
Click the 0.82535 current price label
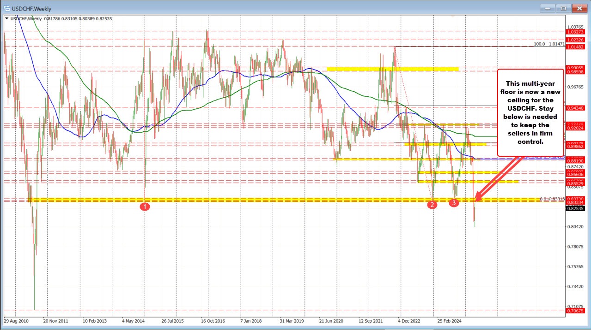[x=575, y=208]
